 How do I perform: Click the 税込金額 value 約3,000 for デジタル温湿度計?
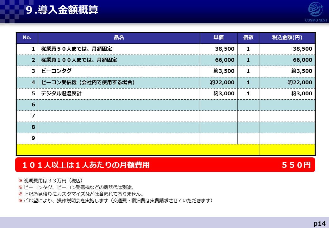(302, 93)
